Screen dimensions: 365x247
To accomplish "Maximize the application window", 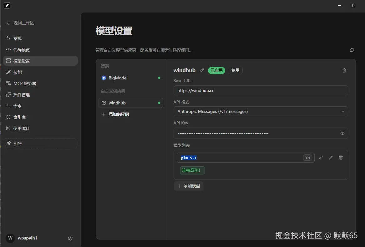I will [x=354, y=6].
